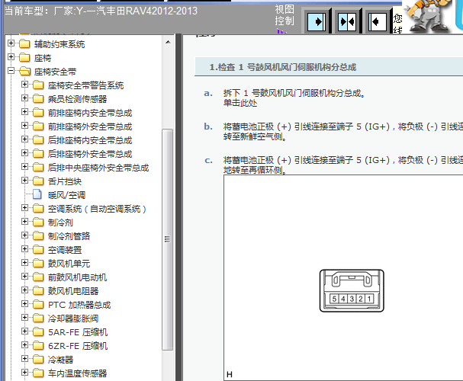Expand the 舌片挡块 node

point(25,181)
